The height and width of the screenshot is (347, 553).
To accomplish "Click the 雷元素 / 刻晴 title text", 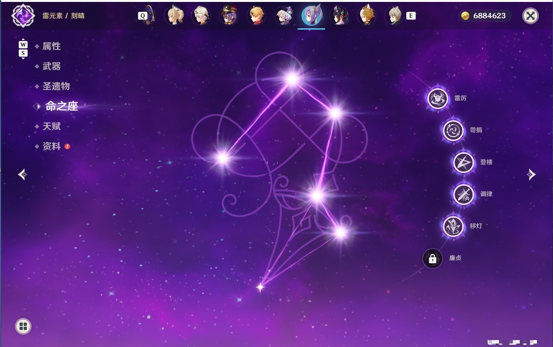I will click(64, 16).
